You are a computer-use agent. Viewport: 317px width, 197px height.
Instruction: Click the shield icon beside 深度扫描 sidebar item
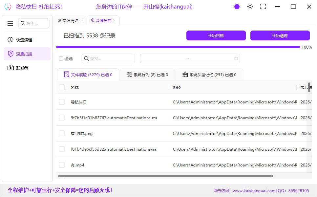tap(11, 54)
